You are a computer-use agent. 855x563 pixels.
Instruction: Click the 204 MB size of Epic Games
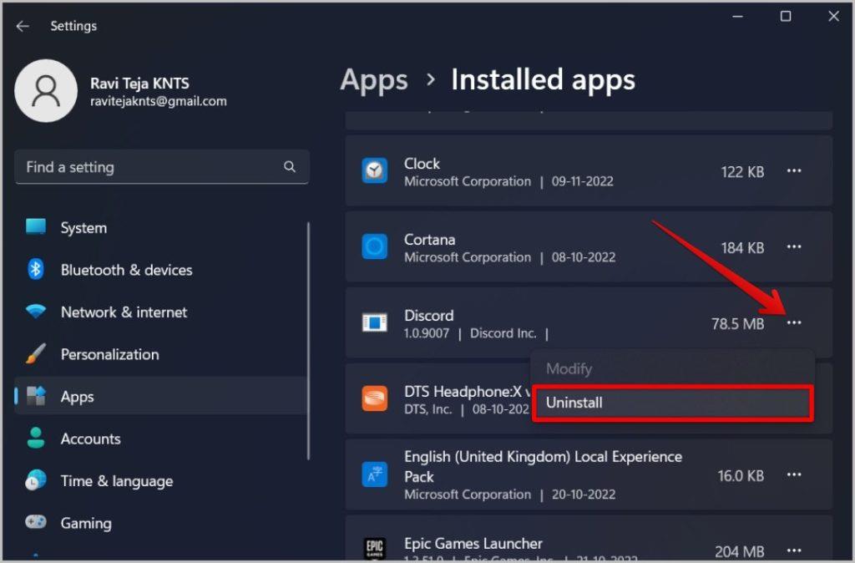click(740, 551)
